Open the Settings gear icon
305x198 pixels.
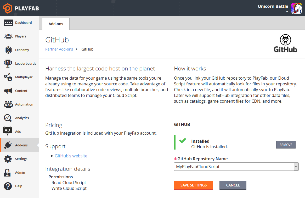pyautogui.click(x=8, y=159)
